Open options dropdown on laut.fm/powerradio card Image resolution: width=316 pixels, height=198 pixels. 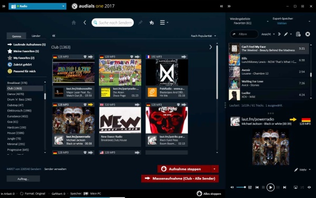pos(85,105)
